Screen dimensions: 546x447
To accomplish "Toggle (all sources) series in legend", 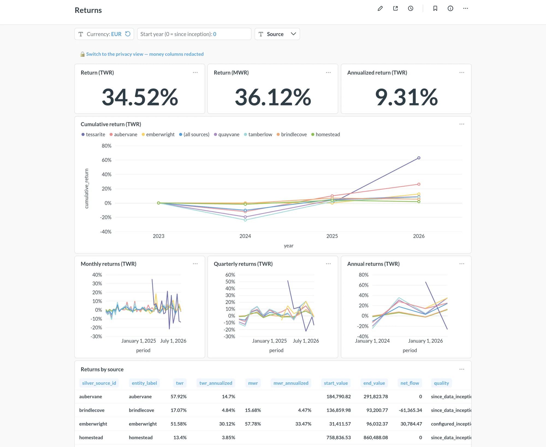I will 194,134.
